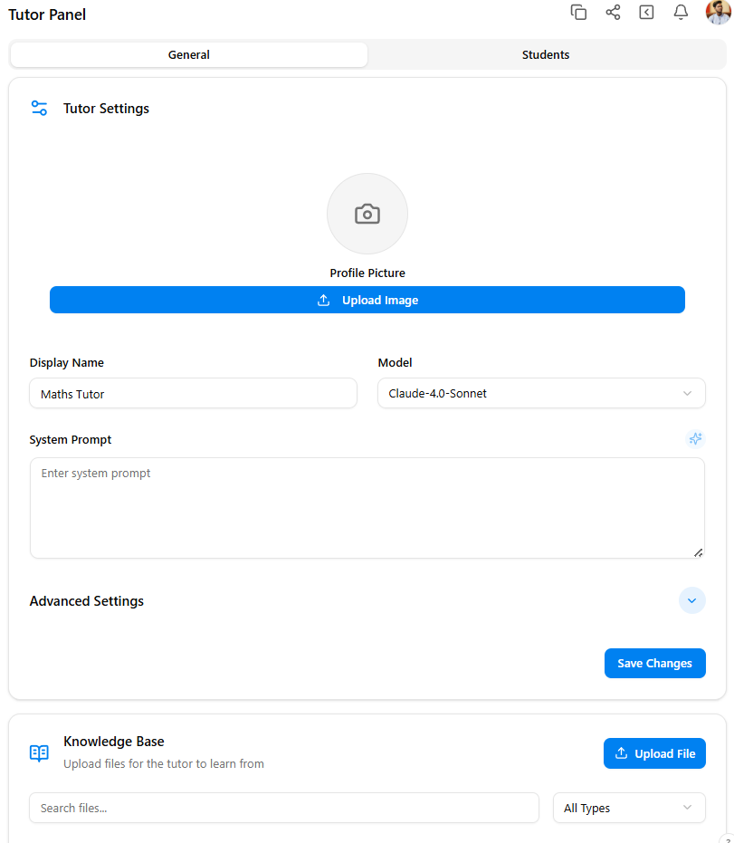
Task: Focus the Display Name input field
Action: pos(193,394)
